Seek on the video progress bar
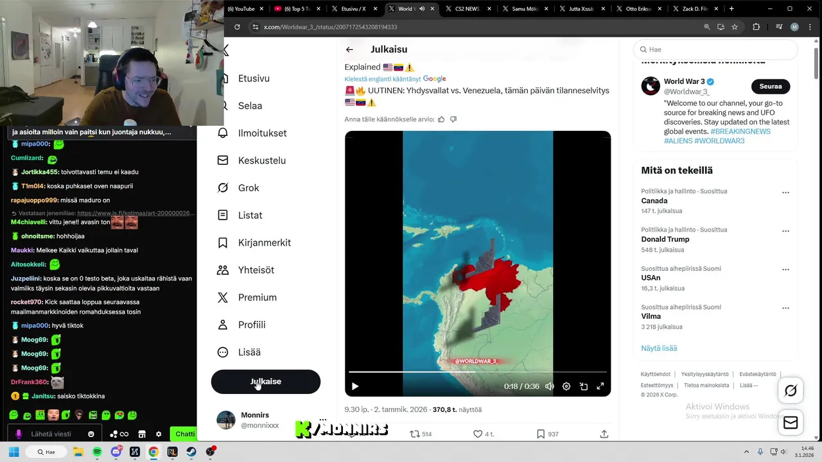Image resolution: width=822 pixels, height=462 pixels. (478, 372)
